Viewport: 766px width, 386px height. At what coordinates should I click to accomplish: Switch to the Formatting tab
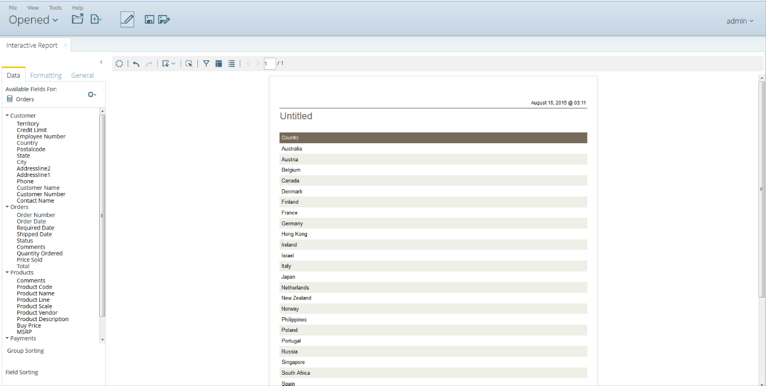46,76
